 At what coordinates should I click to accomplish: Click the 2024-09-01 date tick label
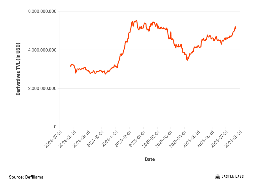coord(81,139)
